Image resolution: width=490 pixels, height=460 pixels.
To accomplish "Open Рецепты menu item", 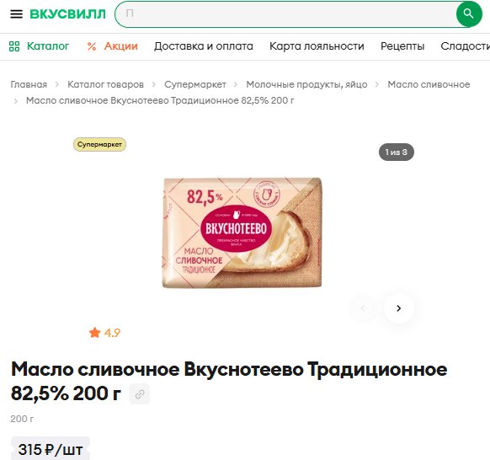I will click(x=402, y=46).
